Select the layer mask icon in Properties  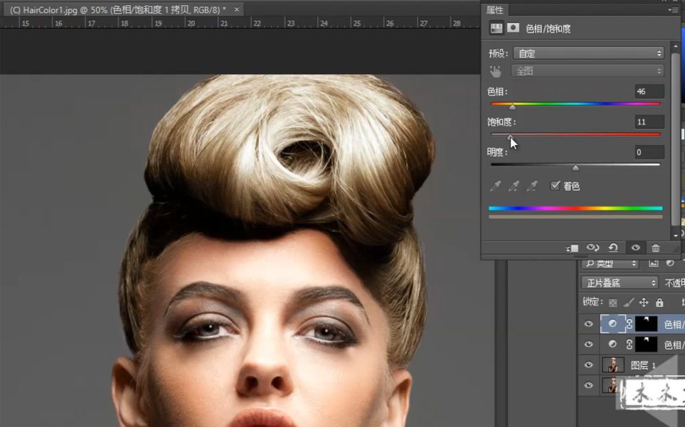[x=513, y=28]
